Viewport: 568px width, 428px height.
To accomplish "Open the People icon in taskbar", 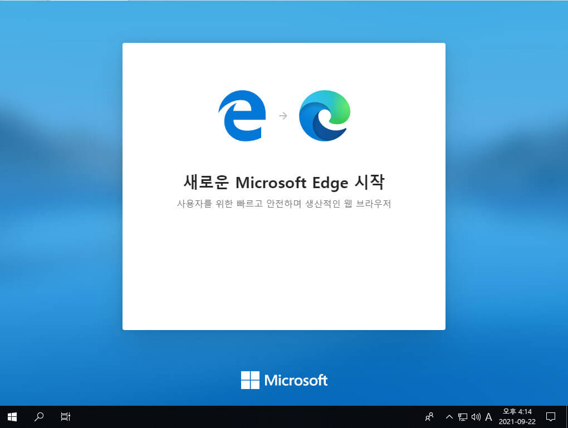I will pos(429,417).
